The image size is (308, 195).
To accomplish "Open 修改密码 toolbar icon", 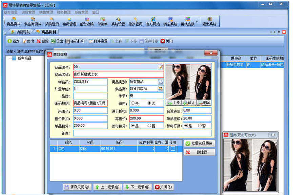I will point(135,22).
